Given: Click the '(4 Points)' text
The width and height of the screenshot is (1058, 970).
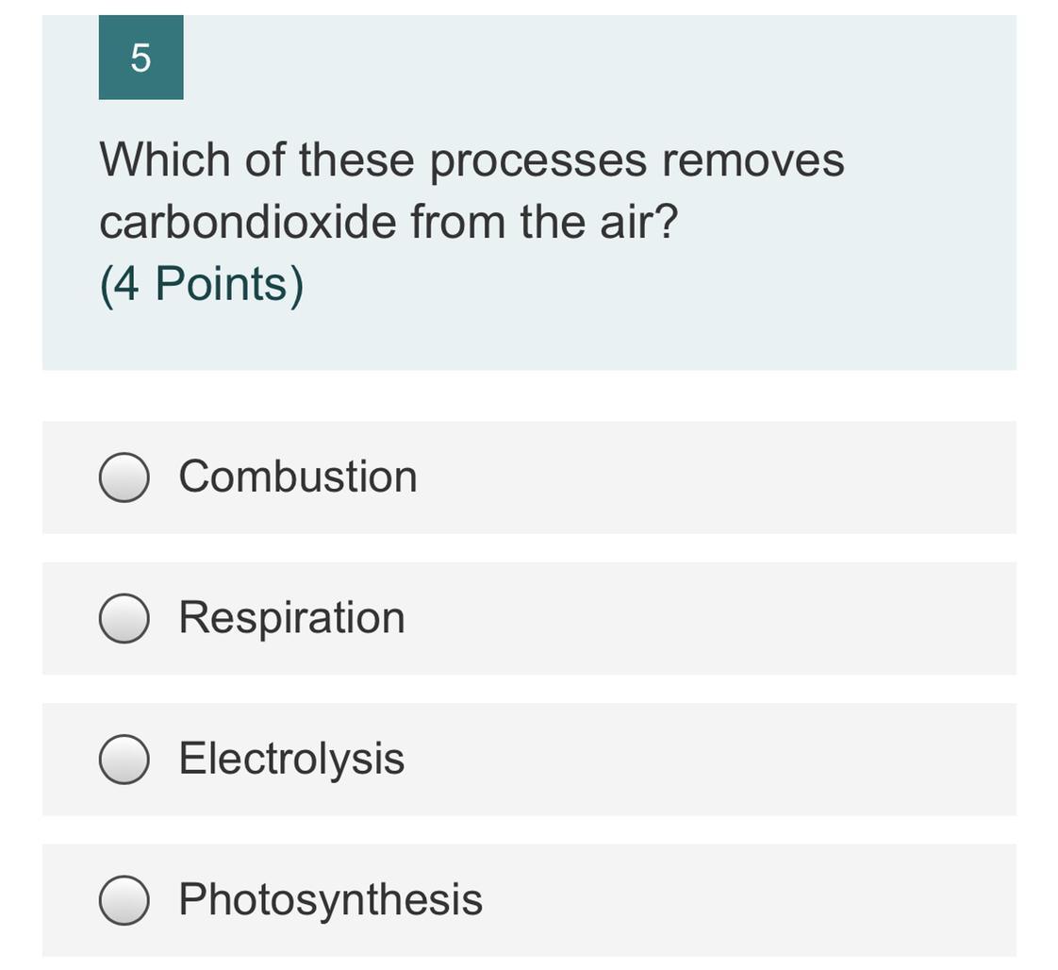Looking at the screenshot, I should 202,285.
